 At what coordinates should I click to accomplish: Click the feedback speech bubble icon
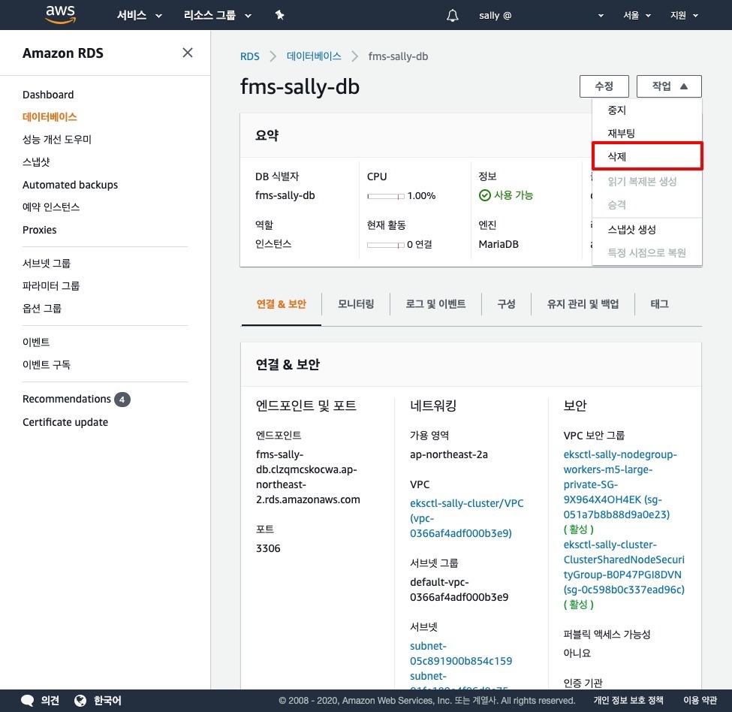(x=28, y=701)
